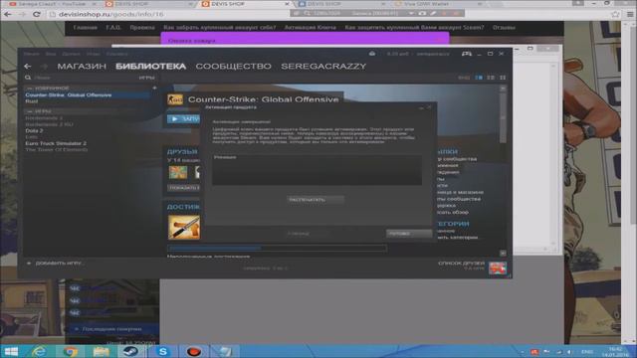The image size is (637, 358).
Task: Click Steam game page scrollbar down arrow
Action: coord(503,254)
